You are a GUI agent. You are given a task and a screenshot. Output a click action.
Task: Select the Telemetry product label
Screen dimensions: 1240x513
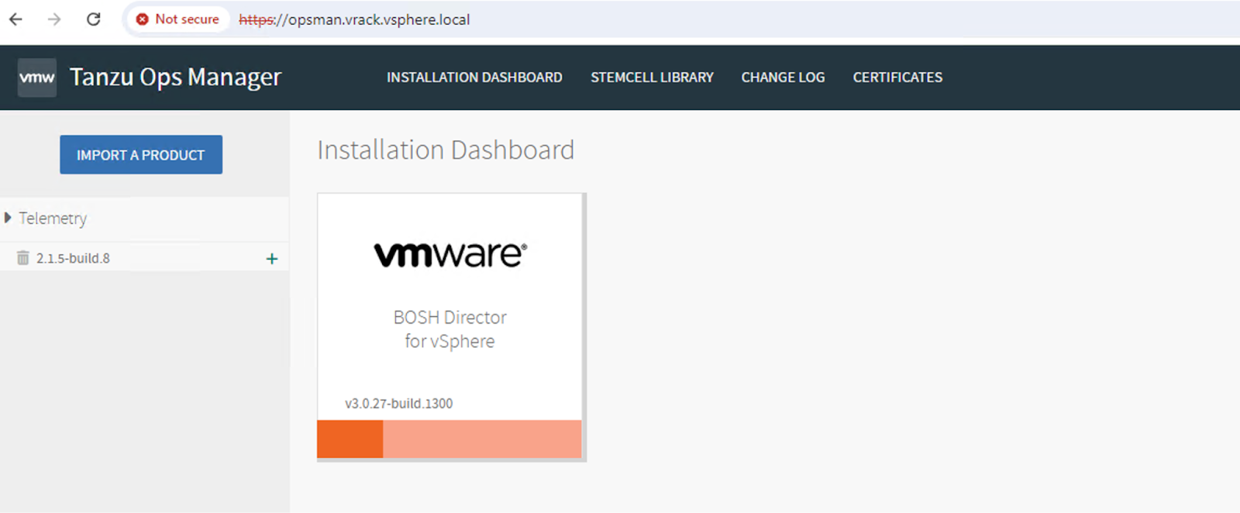click(x=53, y=219)
